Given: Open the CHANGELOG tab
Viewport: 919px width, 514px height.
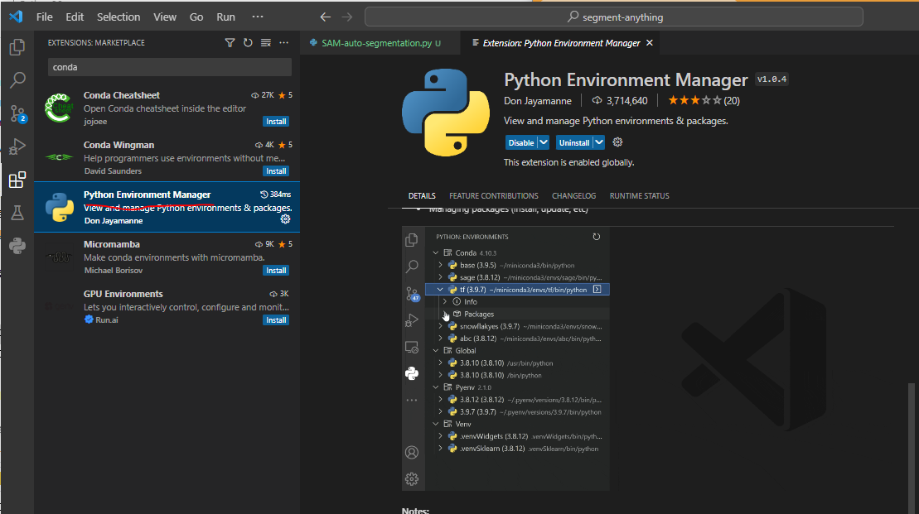Looking at the screenshot, I should [x=573, y=195].
